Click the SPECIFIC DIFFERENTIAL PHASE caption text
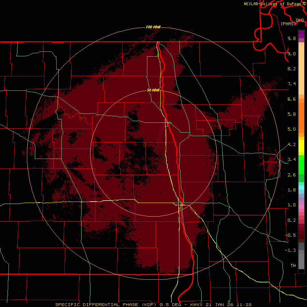 click(x=98, y=305)
